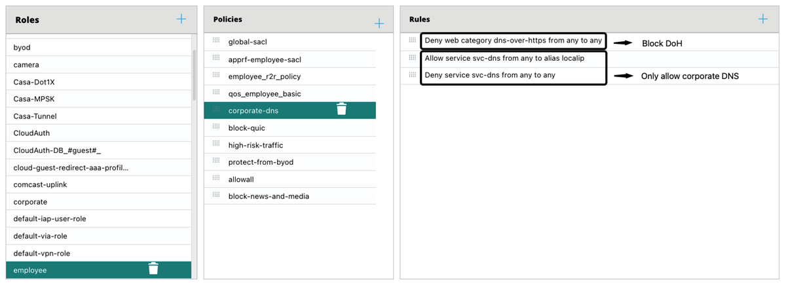Select the corporate role
Image resolution: width=786 pixels, height=287 pixels.
click(x=30, y=202)
